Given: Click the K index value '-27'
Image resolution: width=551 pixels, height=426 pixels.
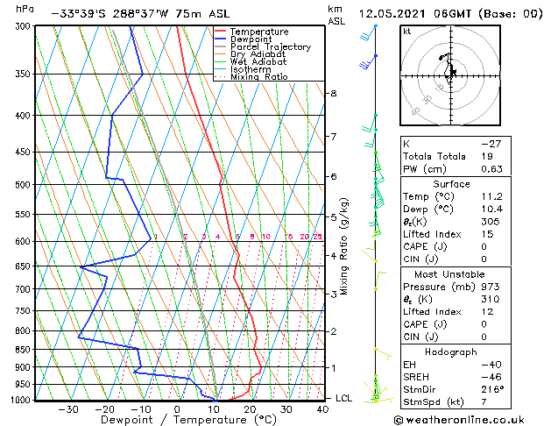Looking at the screenshot, I should [x=491, y=144].
